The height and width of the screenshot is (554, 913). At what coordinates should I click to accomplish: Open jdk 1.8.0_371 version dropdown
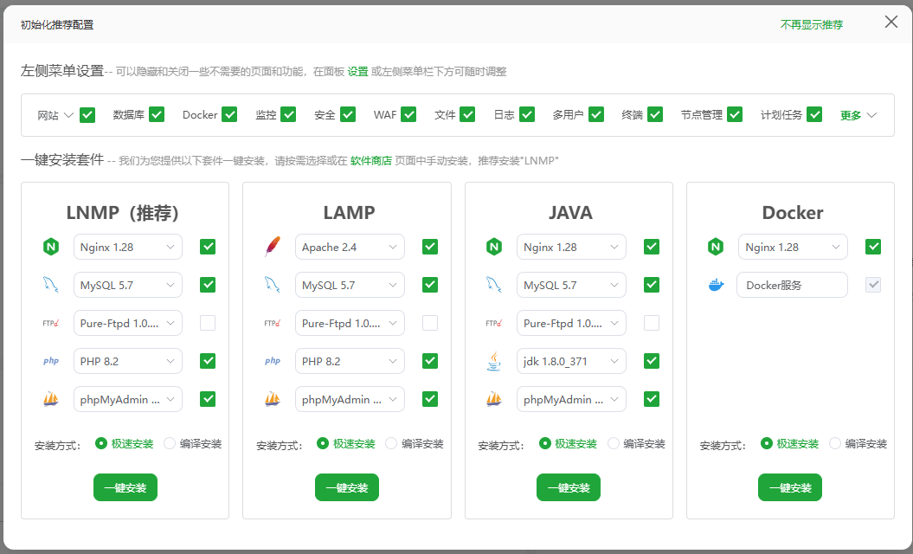tap(571, 361)
